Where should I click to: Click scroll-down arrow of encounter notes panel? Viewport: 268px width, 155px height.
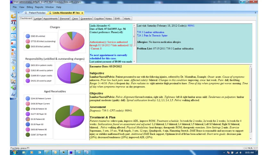coord(251,139)
